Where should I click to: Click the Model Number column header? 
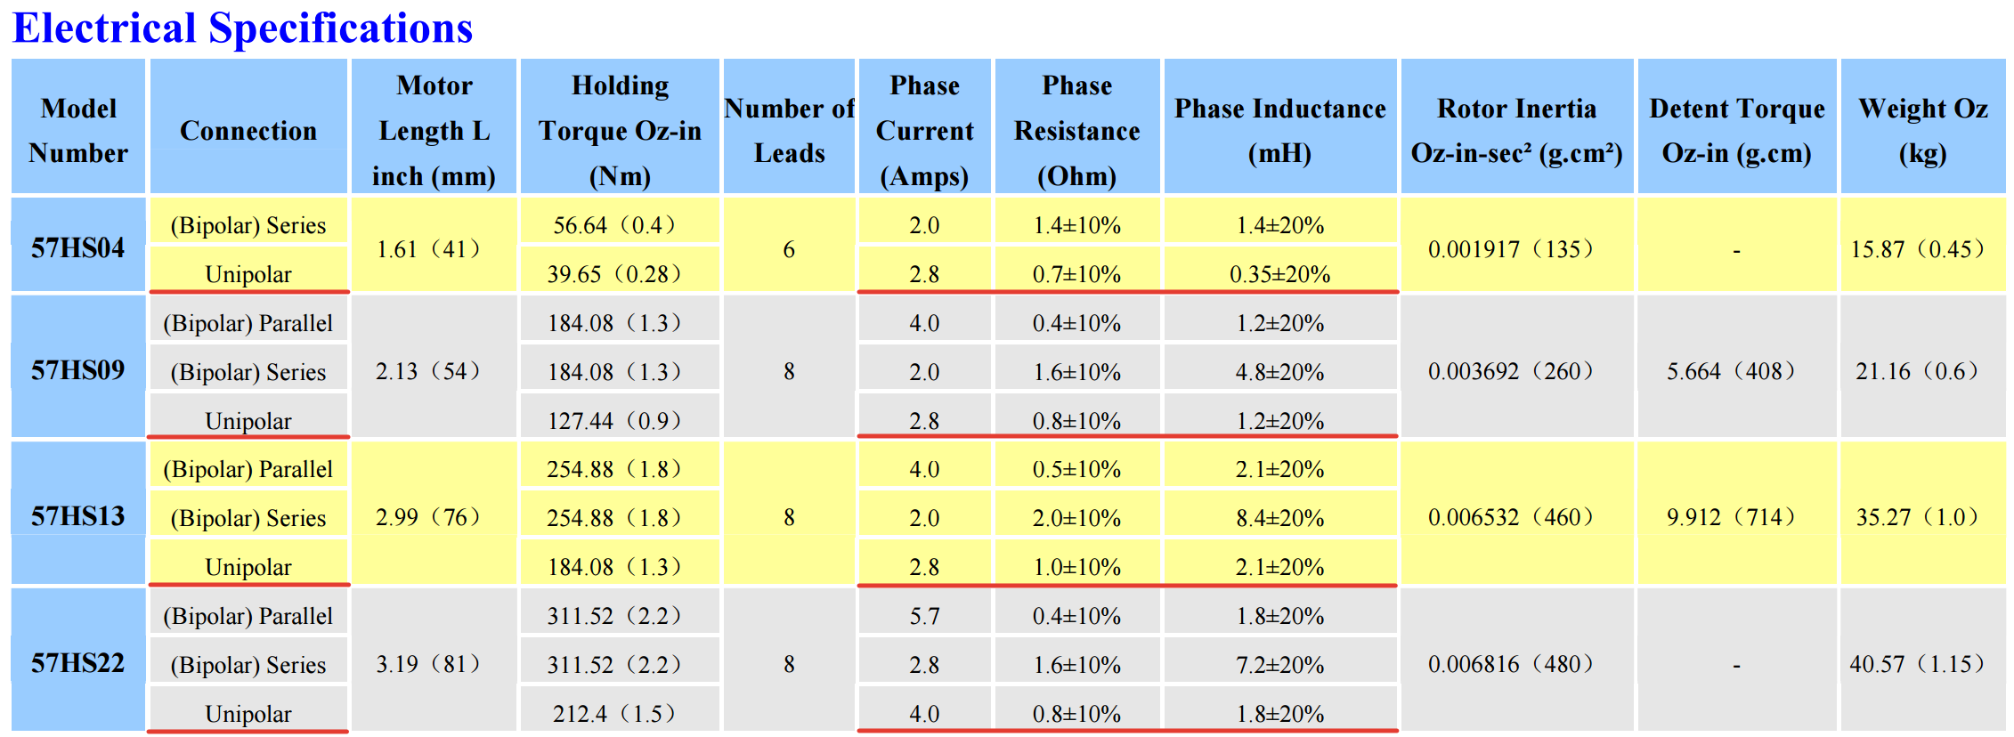click(x=78, y=130)
